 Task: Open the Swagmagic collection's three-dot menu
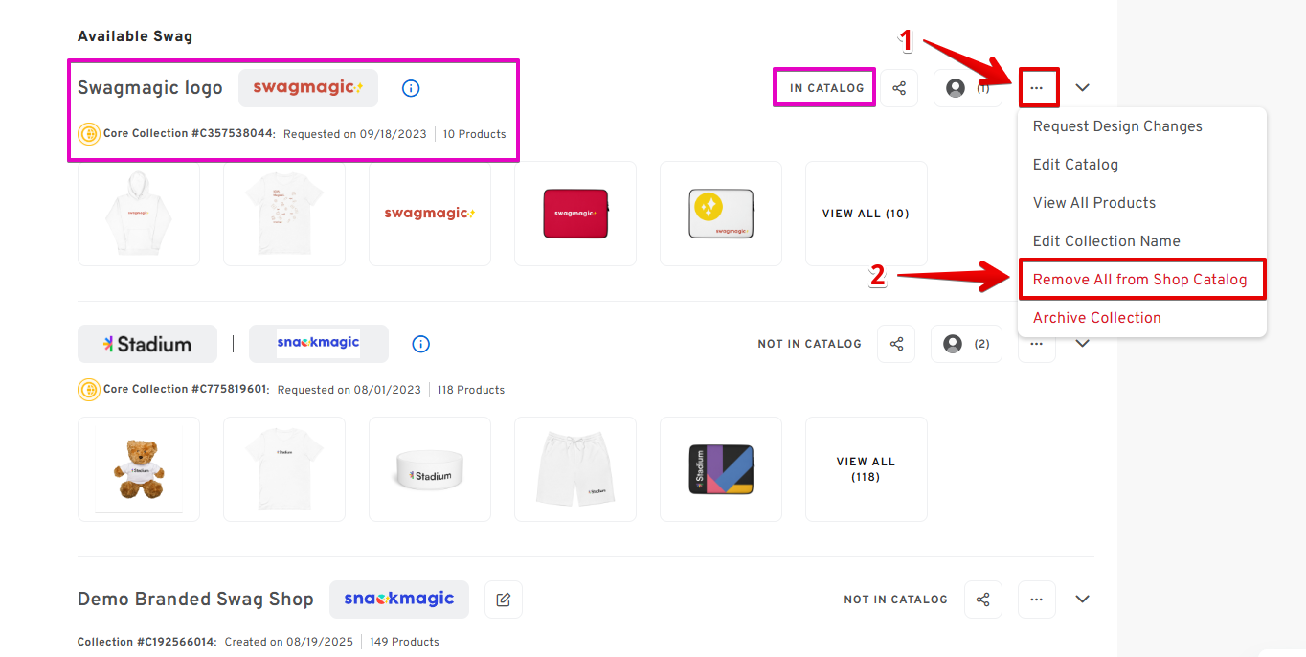(x=1038, y=88)
